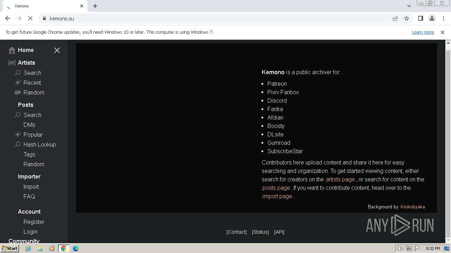Open Microsoft Edge from the taskbar
The image size is (451, 253).
[x=76, y=248]
